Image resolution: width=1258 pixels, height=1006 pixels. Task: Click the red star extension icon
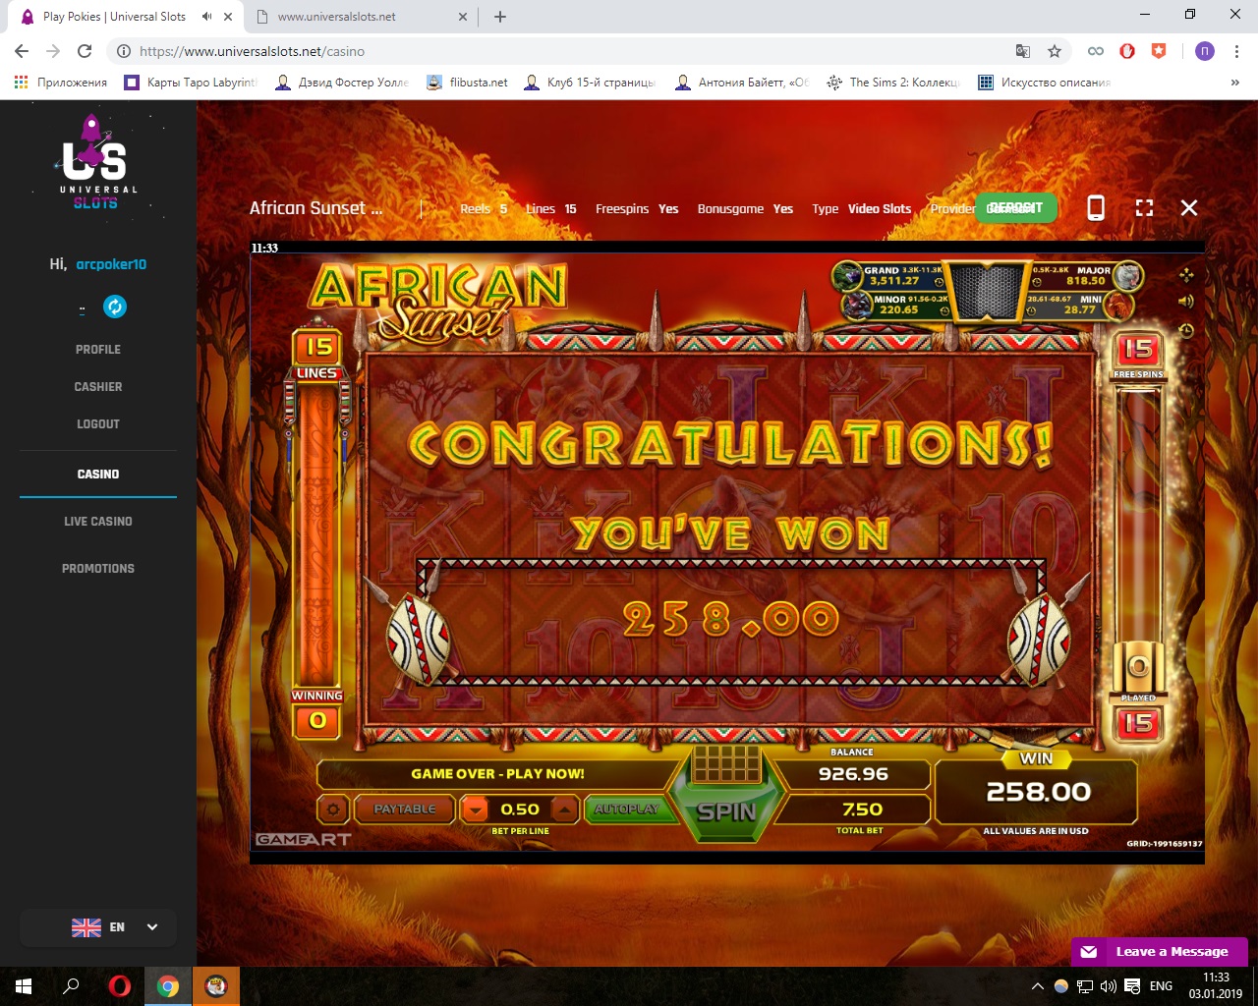point(1159,51)
